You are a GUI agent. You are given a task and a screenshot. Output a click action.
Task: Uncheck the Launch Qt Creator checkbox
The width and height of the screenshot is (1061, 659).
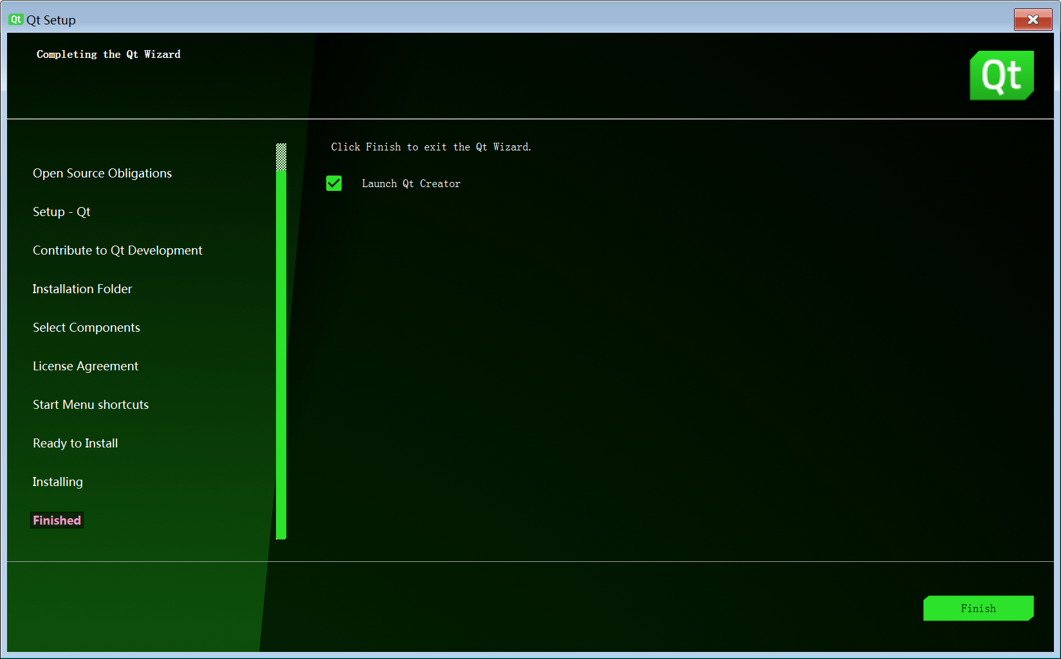click(x=334, y=183)
